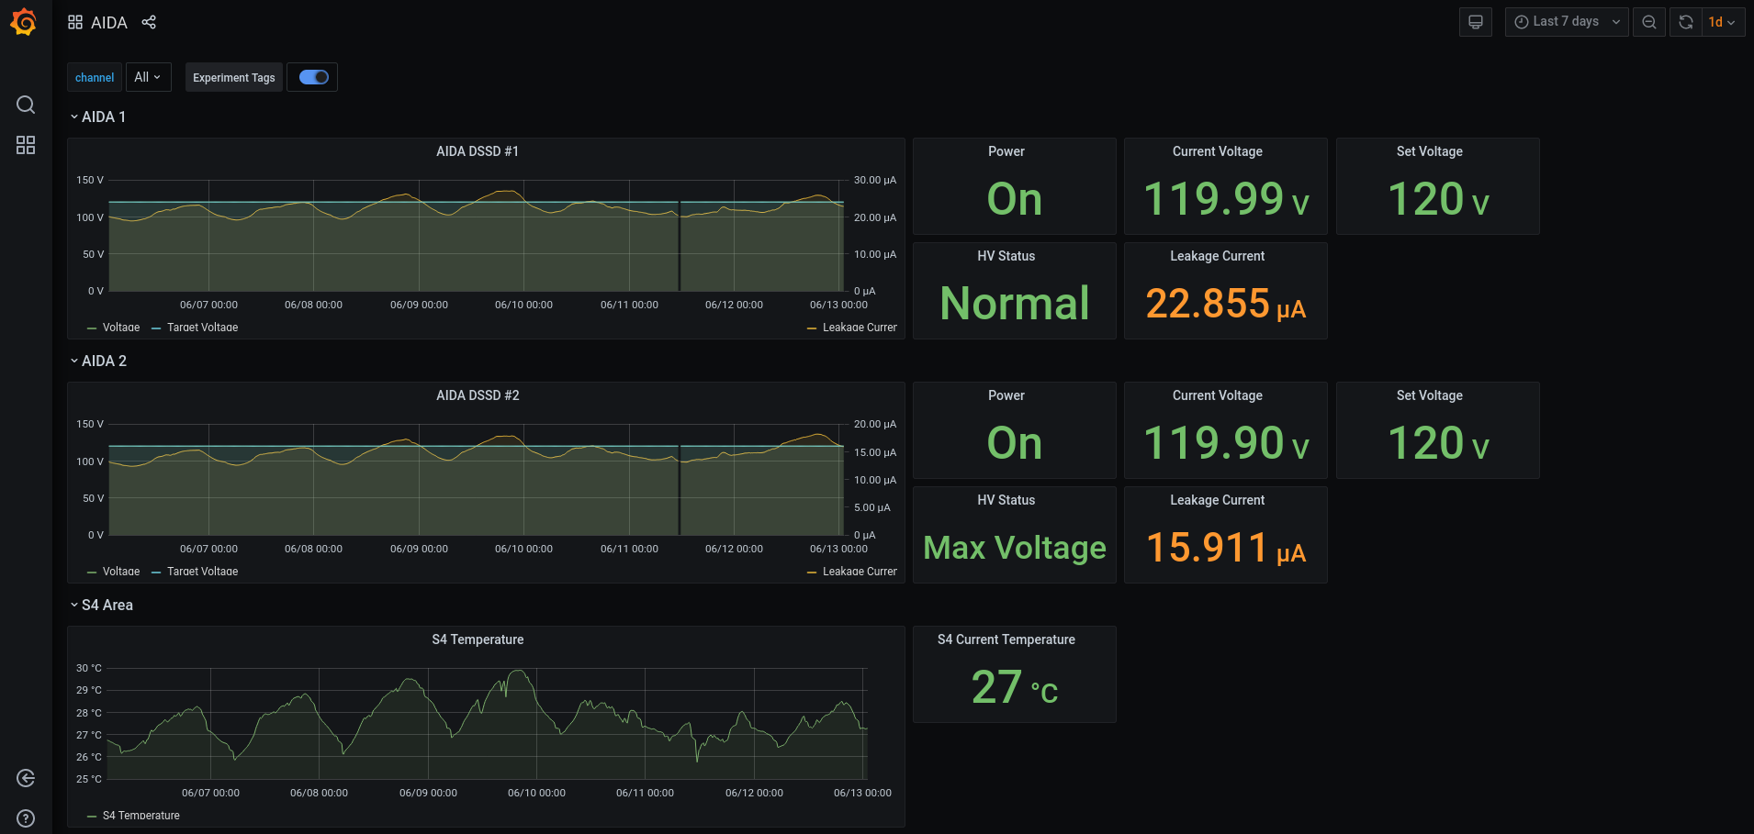Screen dimensions: 1754x834
Task: Toggle Voltage series in AIDA DSSD #1 legend
Action: 120,328
